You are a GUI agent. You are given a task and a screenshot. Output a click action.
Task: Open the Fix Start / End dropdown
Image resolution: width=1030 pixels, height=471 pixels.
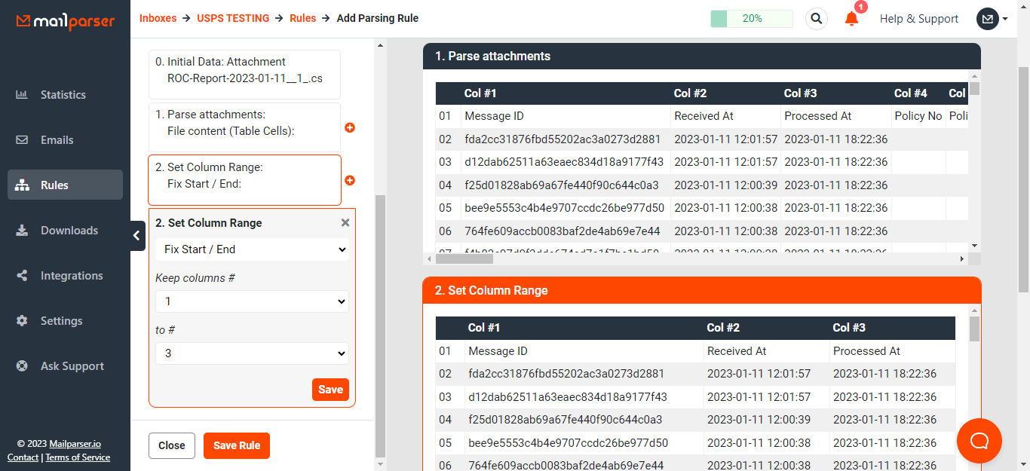(252, 249)
